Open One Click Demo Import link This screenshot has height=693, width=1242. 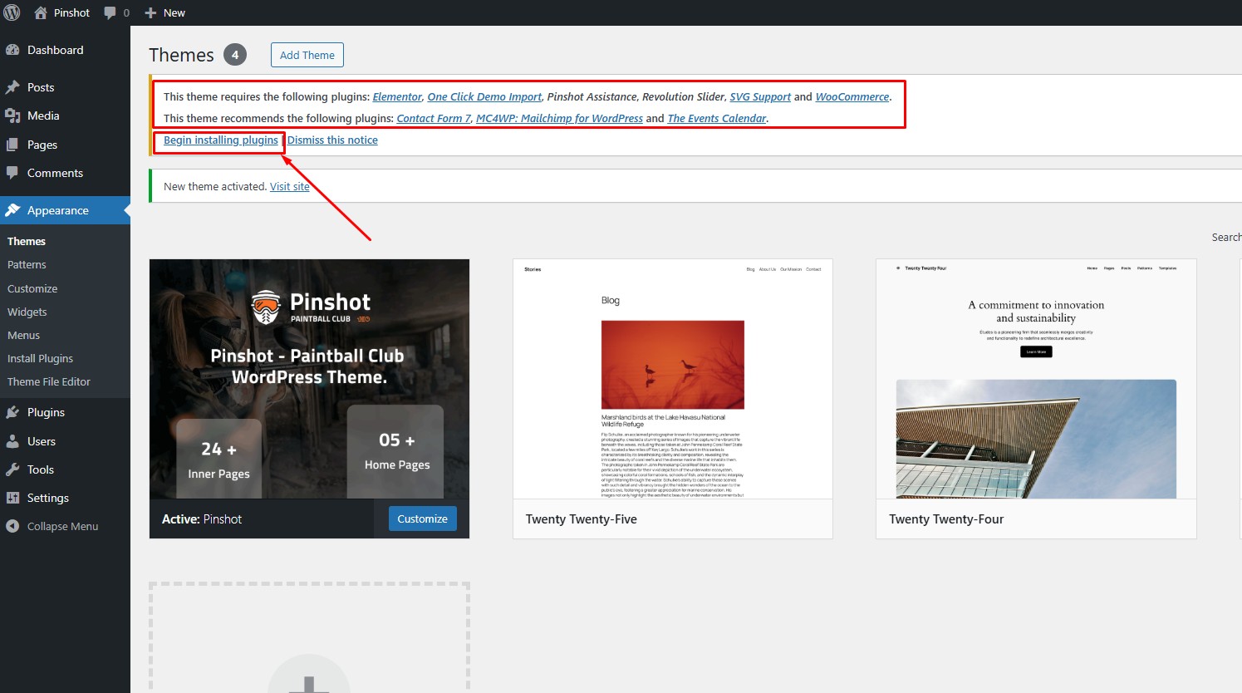coord(484,96)
